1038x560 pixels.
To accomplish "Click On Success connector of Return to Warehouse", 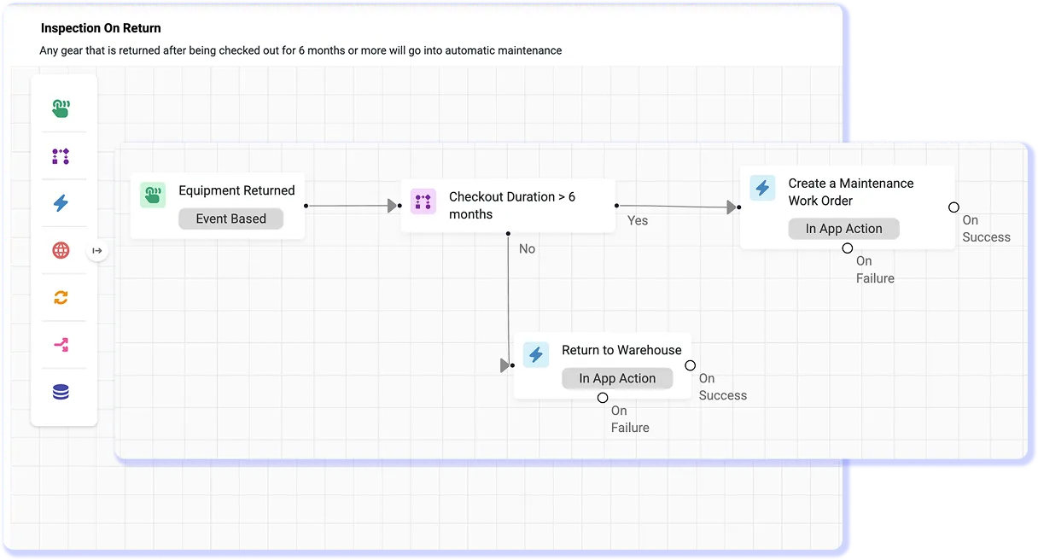I will (x=691, y=365).
